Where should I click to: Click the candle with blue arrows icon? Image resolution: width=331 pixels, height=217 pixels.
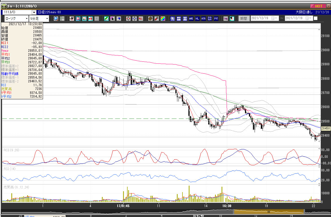coord(134,19)
